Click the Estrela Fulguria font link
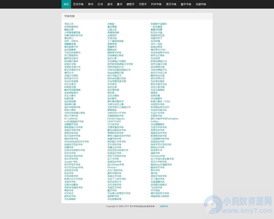Viewport: 274px width, 219px height. click(116, 119)
